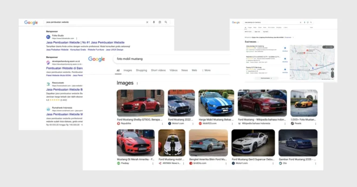Image resolution: width=357 pixels, height=187 pixels.
Task: Open options menu next to Images heading
Action: [x=137, y=83]
